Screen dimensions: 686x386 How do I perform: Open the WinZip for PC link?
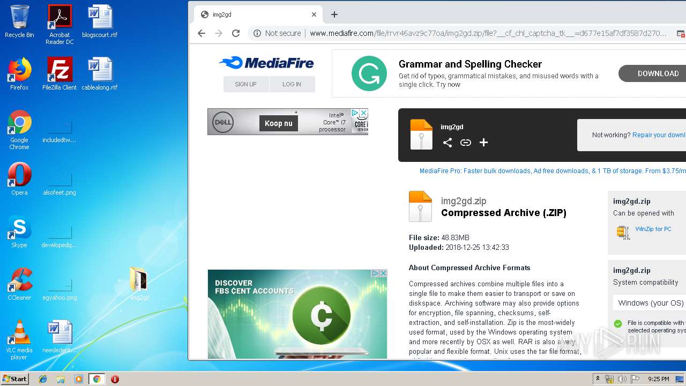653,229
